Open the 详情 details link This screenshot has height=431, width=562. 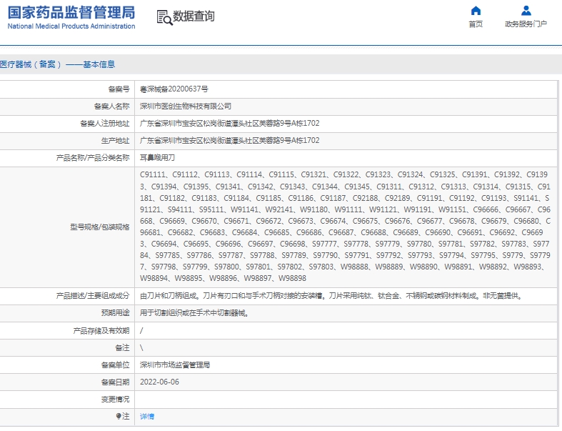147,416
